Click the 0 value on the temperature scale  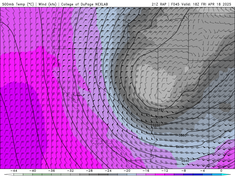coord(221,171)
